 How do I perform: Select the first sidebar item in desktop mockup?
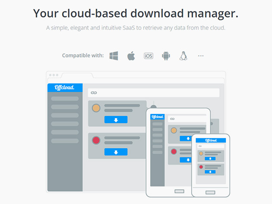[65, 99]
